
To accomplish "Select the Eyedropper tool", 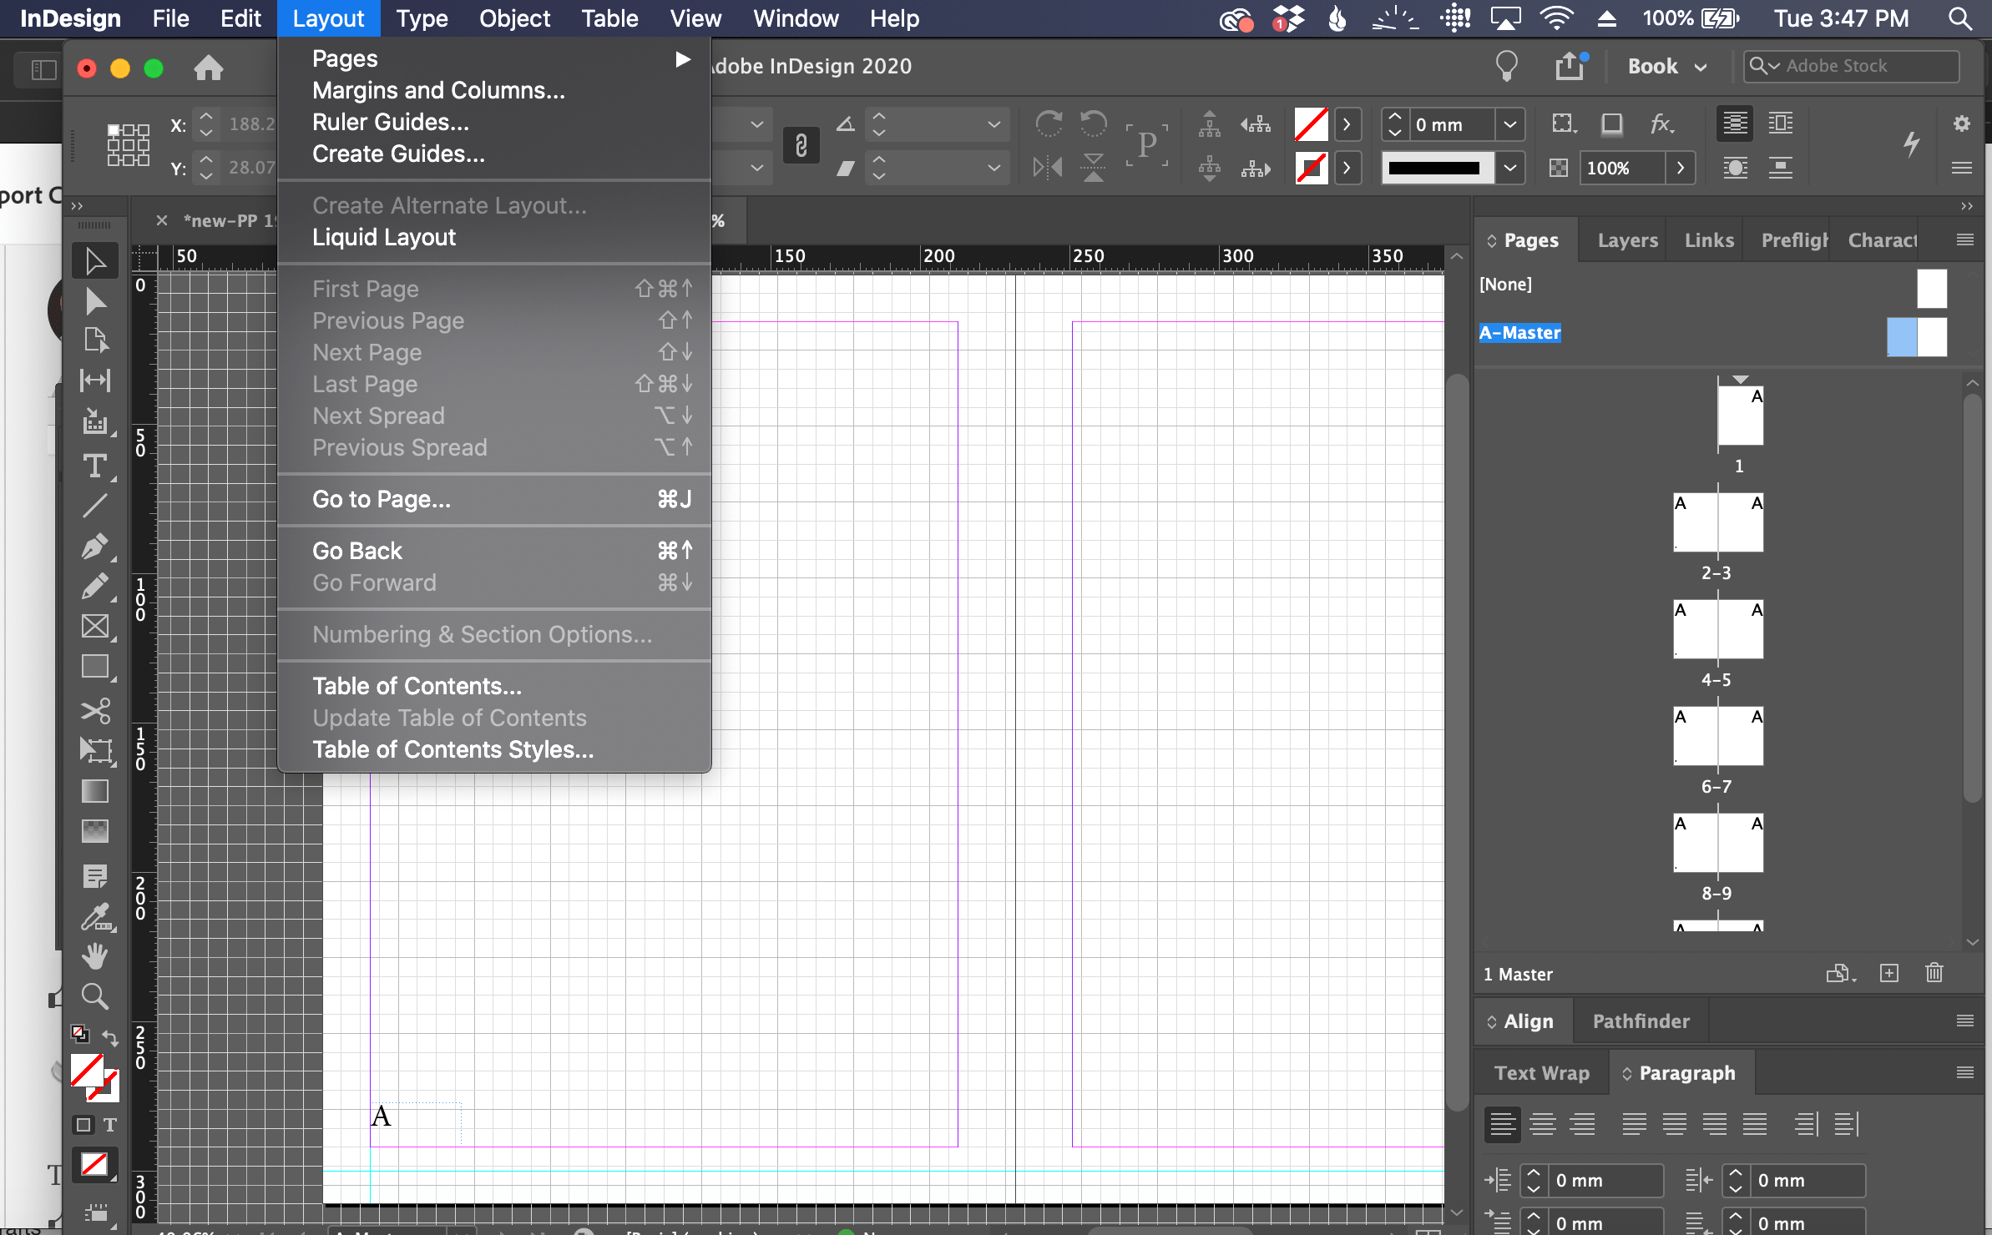I will point(95,916).
